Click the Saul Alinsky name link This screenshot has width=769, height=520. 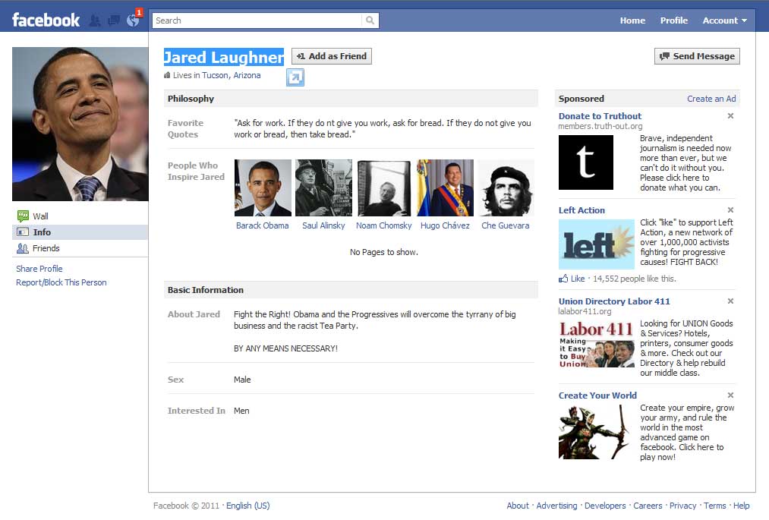(323, 225)
